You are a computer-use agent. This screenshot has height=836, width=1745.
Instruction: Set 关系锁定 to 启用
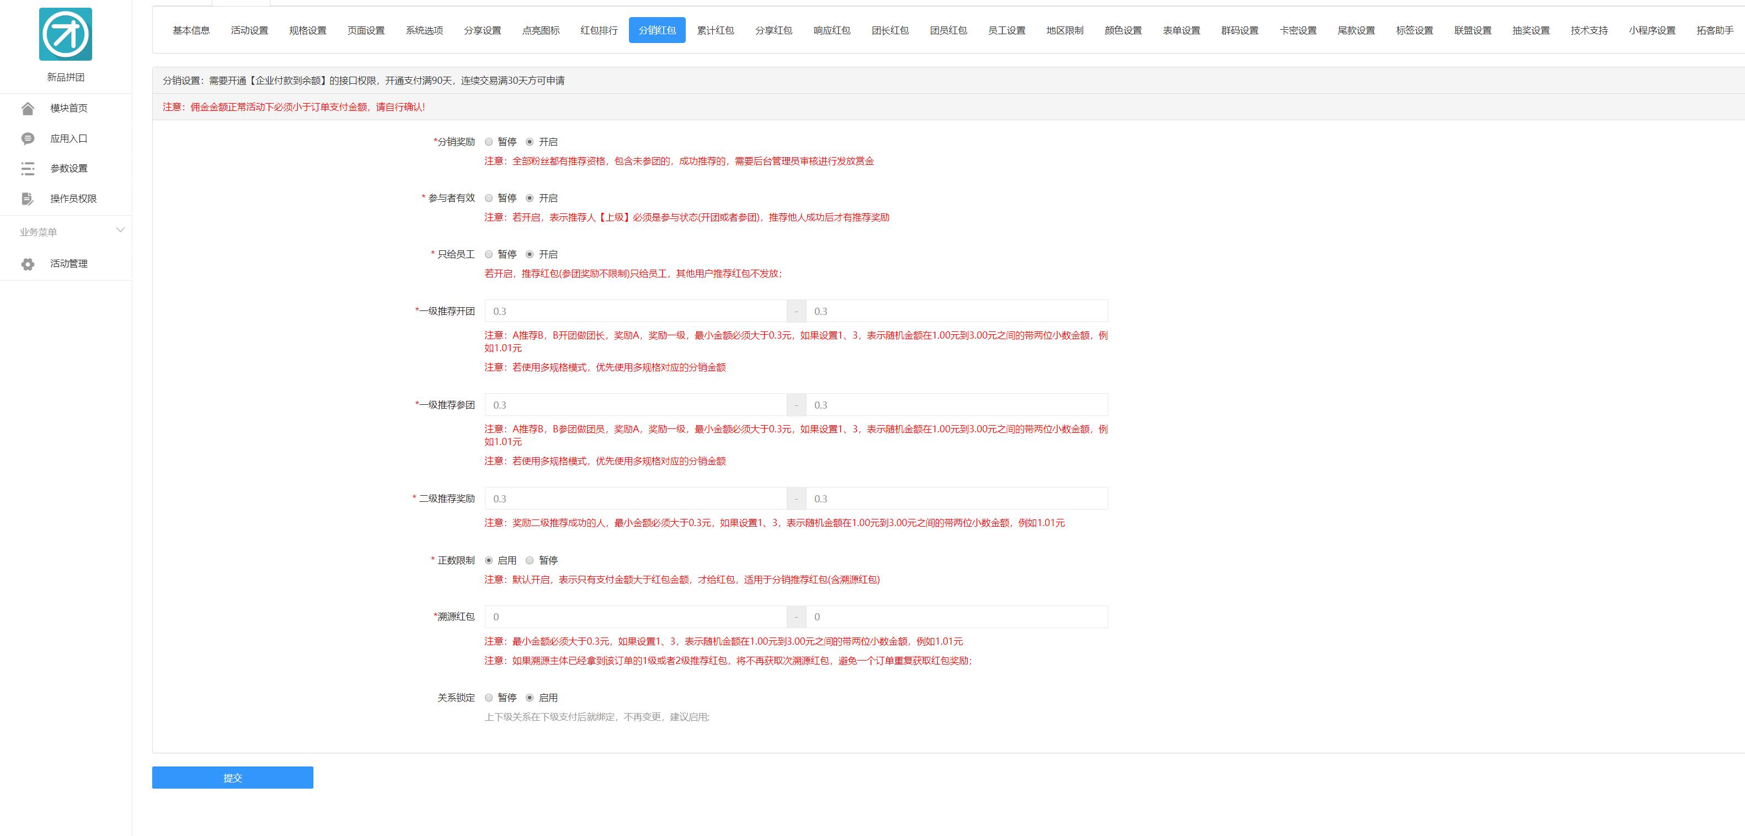click(530, 697)
